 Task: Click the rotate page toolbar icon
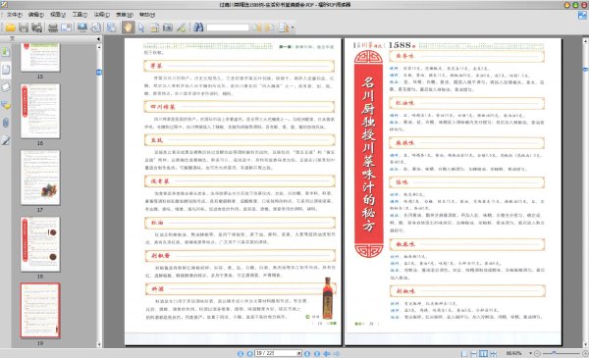click(96, 27)
